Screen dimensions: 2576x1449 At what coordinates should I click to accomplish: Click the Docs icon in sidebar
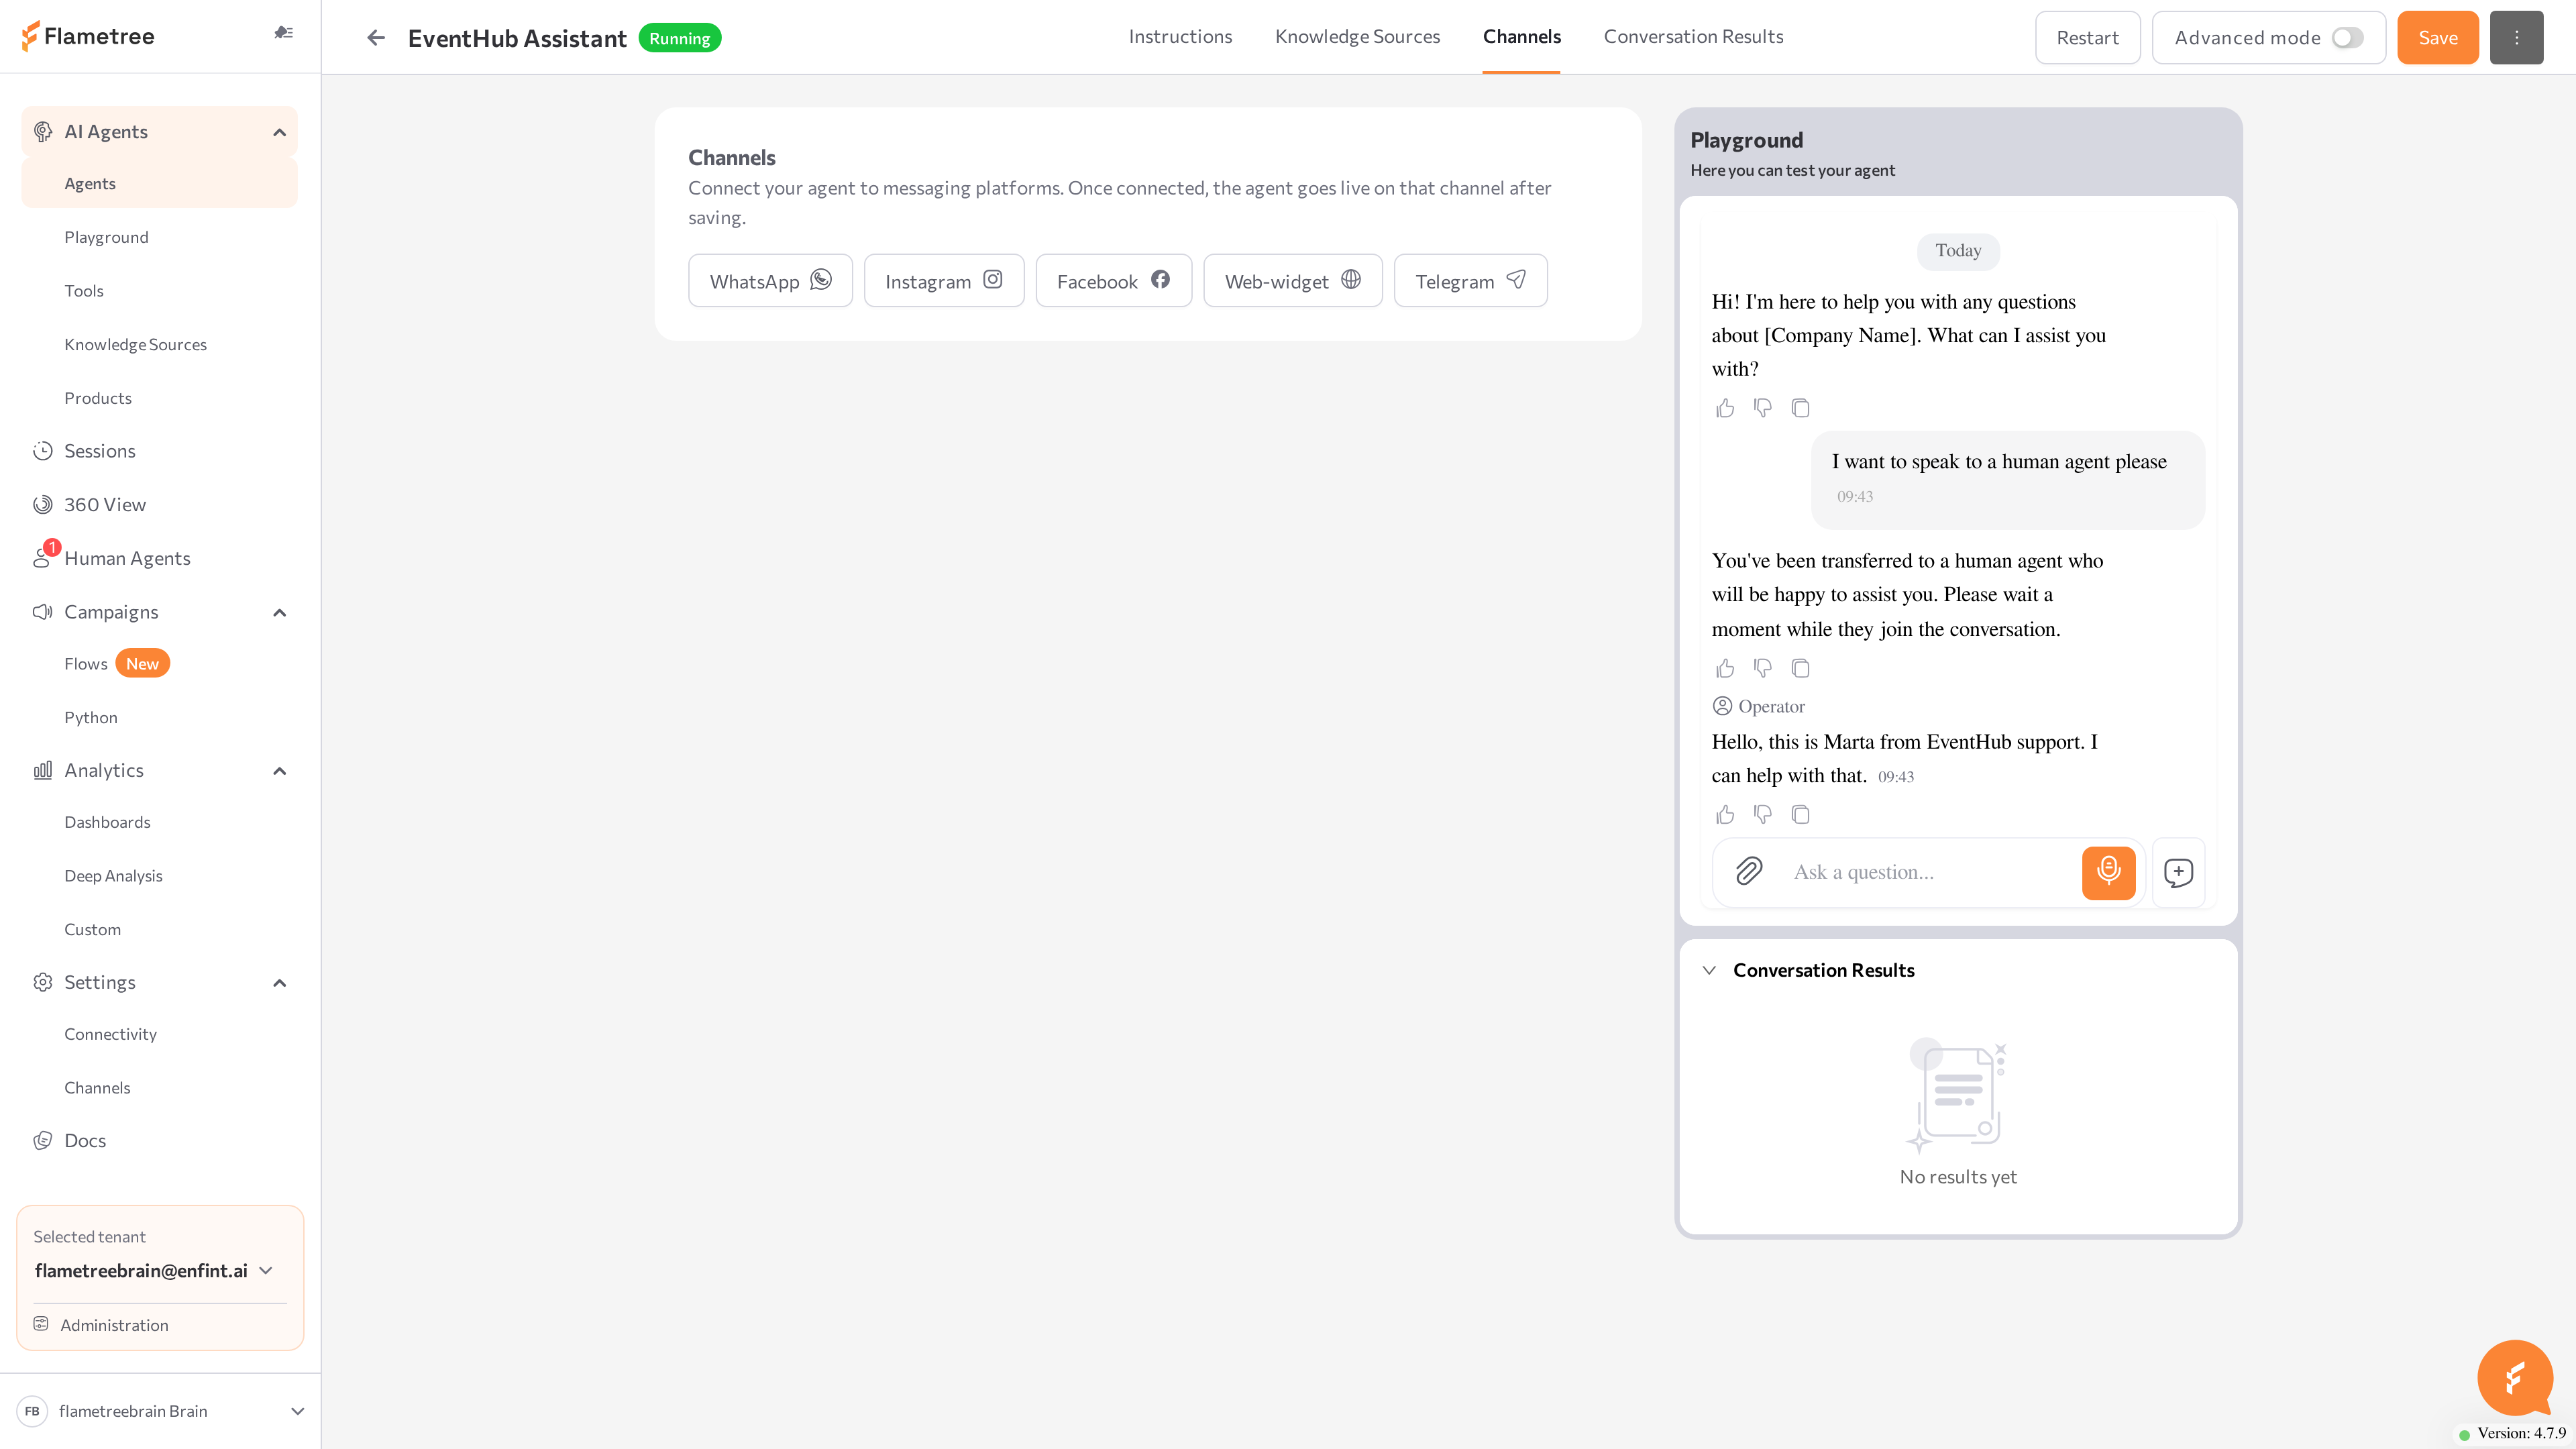click(42, 1141)
